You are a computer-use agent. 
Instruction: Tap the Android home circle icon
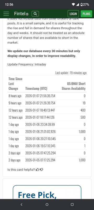(47, 205)
